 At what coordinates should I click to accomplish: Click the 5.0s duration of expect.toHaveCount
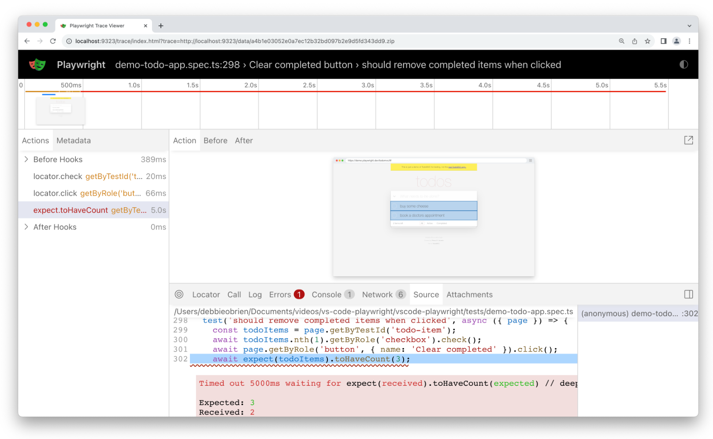[158, 210]
